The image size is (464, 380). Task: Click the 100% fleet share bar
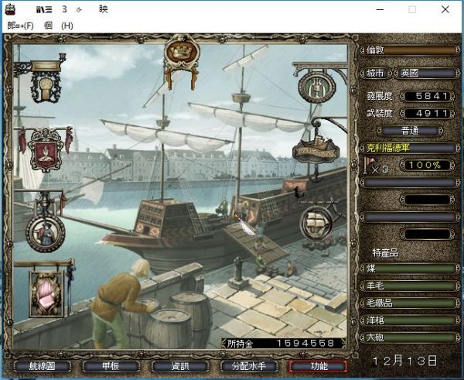click(427, 165)
